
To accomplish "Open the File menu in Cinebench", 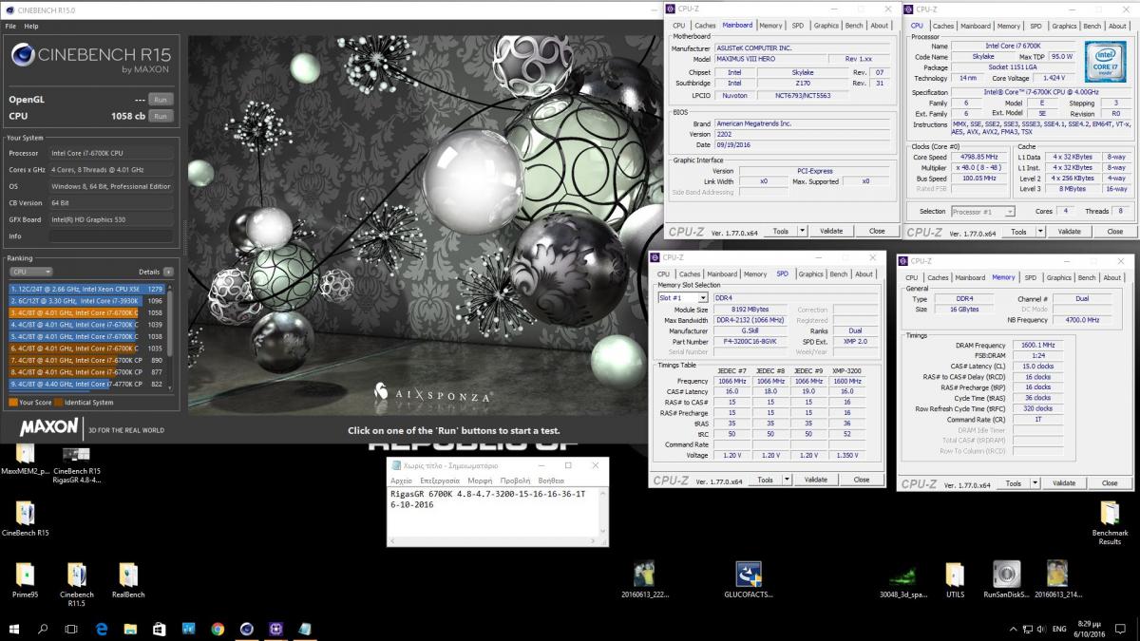I will pyautogui.click(x=10, y=27).
